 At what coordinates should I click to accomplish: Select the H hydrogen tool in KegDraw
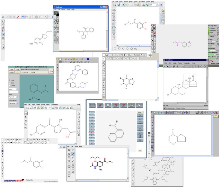coord(57,29)
